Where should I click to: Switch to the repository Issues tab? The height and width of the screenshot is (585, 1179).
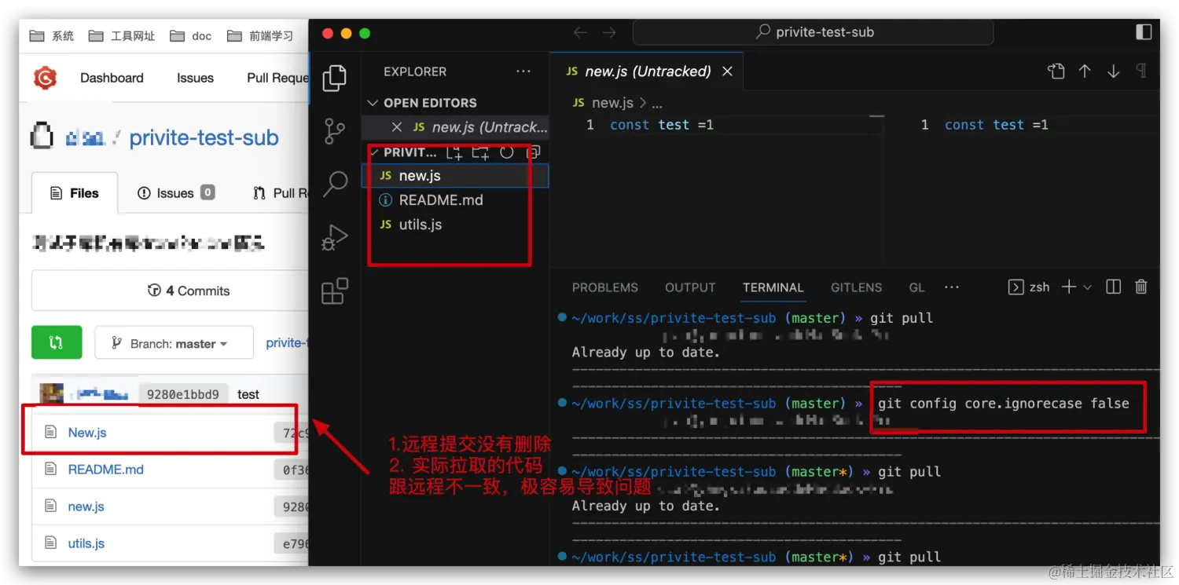175,193
